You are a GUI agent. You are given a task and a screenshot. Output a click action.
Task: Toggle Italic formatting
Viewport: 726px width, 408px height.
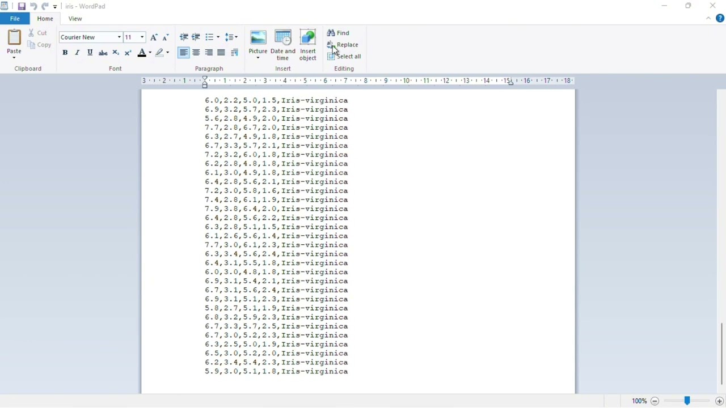click(77, 53)
